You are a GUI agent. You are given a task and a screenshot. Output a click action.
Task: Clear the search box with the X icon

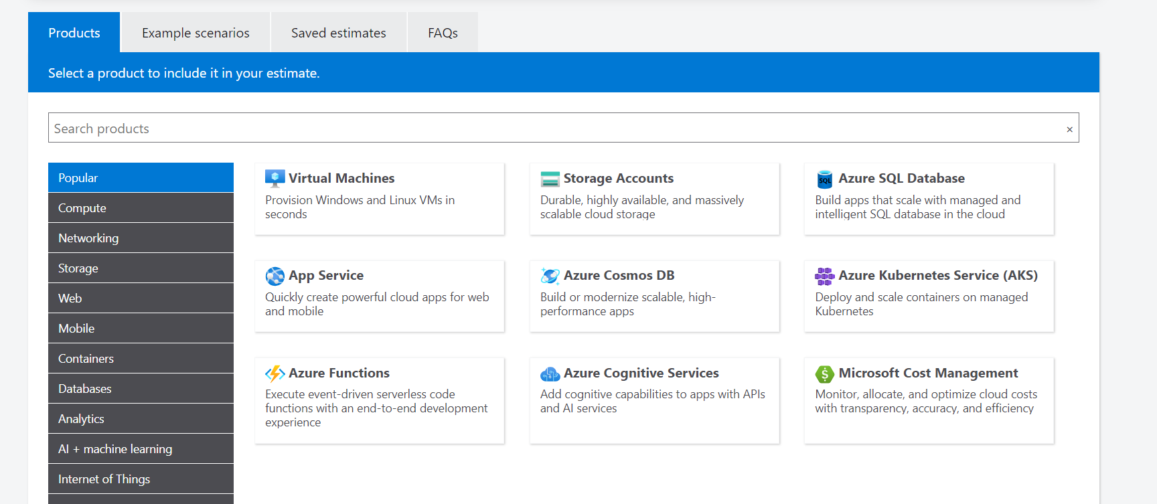(x=1069, y=129)
